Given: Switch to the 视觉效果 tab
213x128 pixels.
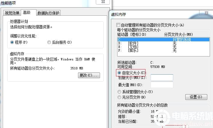Looking at the screenshot, I should coord(12,13).
